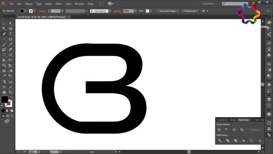
Task: Set paint mode to None
Action: coord(12,111)
